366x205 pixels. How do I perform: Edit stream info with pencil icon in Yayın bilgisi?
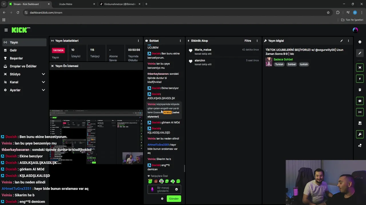pyautogui.click(x=341, y=41)
